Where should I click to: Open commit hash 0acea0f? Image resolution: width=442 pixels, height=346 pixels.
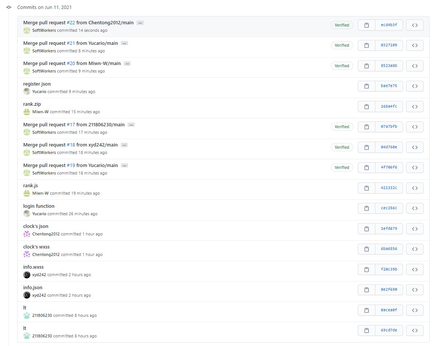point(389,310)
